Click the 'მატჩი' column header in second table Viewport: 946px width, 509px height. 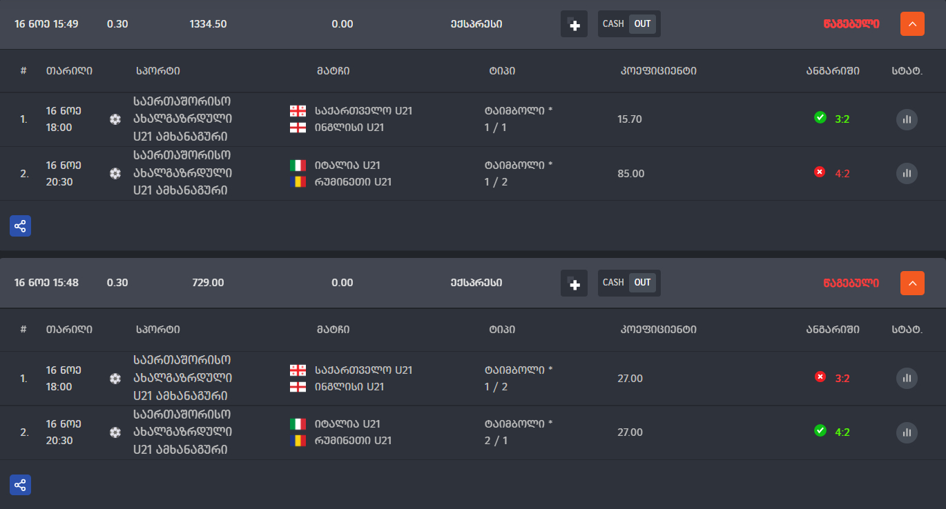(333, 330)
